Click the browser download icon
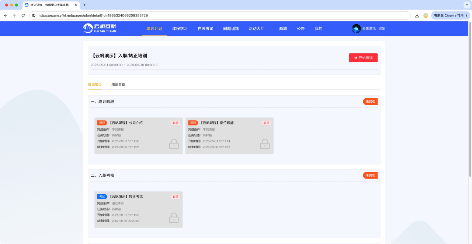The height and width of the screenshot is (244, 472). pos(417,15)
